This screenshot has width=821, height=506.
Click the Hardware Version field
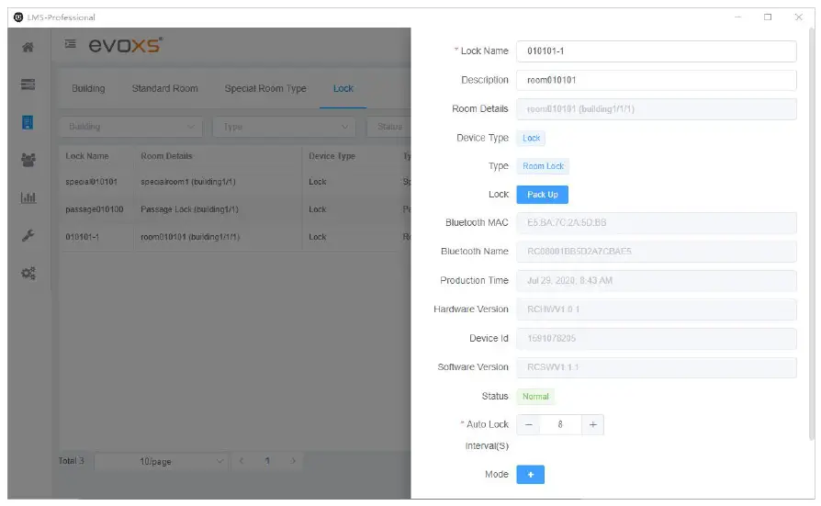656,309
